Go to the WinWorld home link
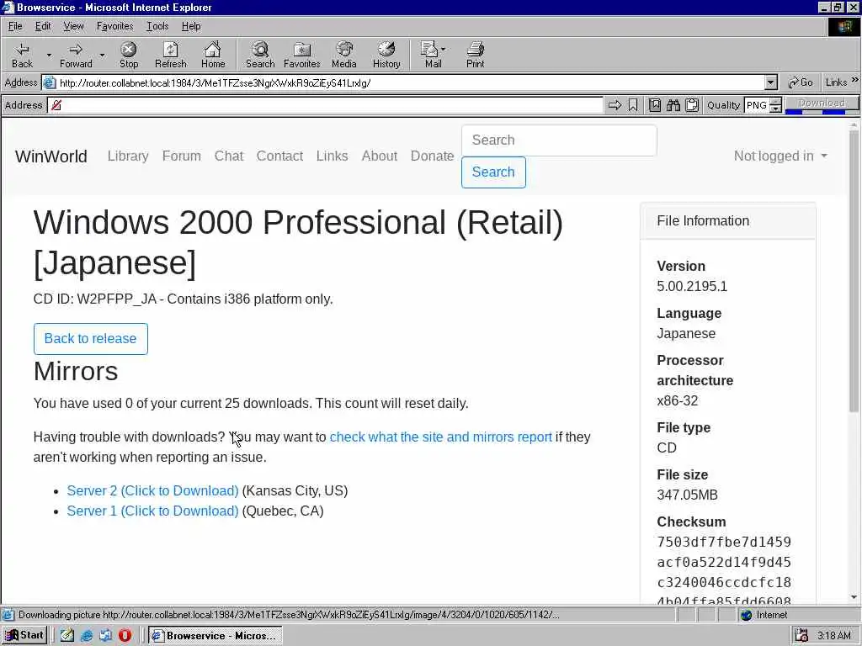862x646 pixels. click(51, 156)
